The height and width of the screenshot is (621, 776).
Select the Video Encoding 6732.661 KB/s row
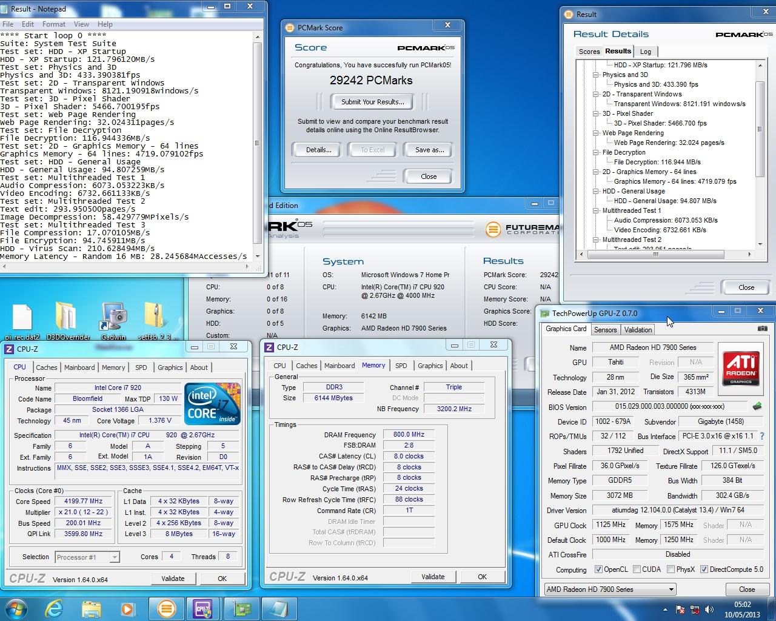[x=660, y=230]
